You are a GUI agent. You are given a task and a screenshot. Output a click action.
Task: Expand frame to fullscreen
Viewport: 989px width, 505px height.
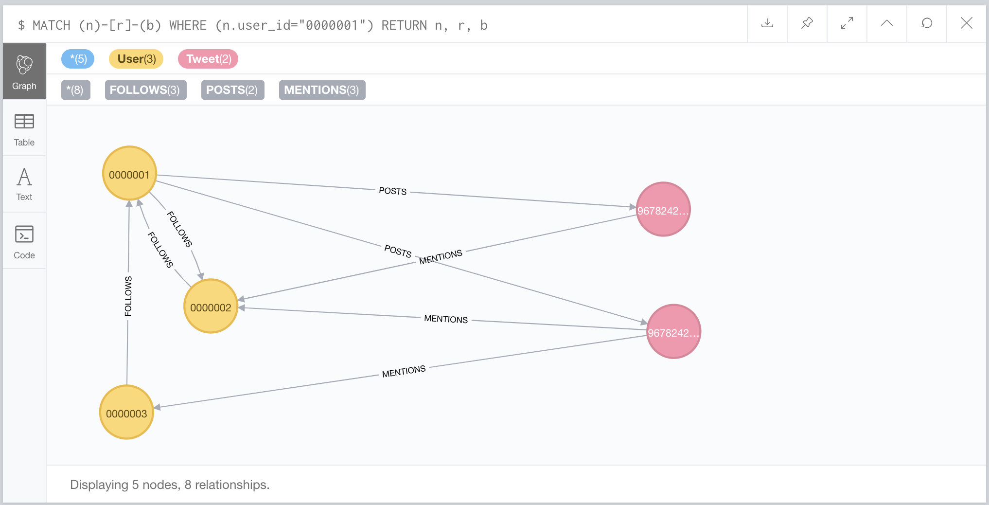847,23
